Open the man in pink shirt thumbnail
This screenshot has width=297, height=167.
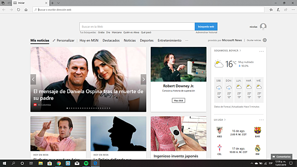(x=58, y=134)
